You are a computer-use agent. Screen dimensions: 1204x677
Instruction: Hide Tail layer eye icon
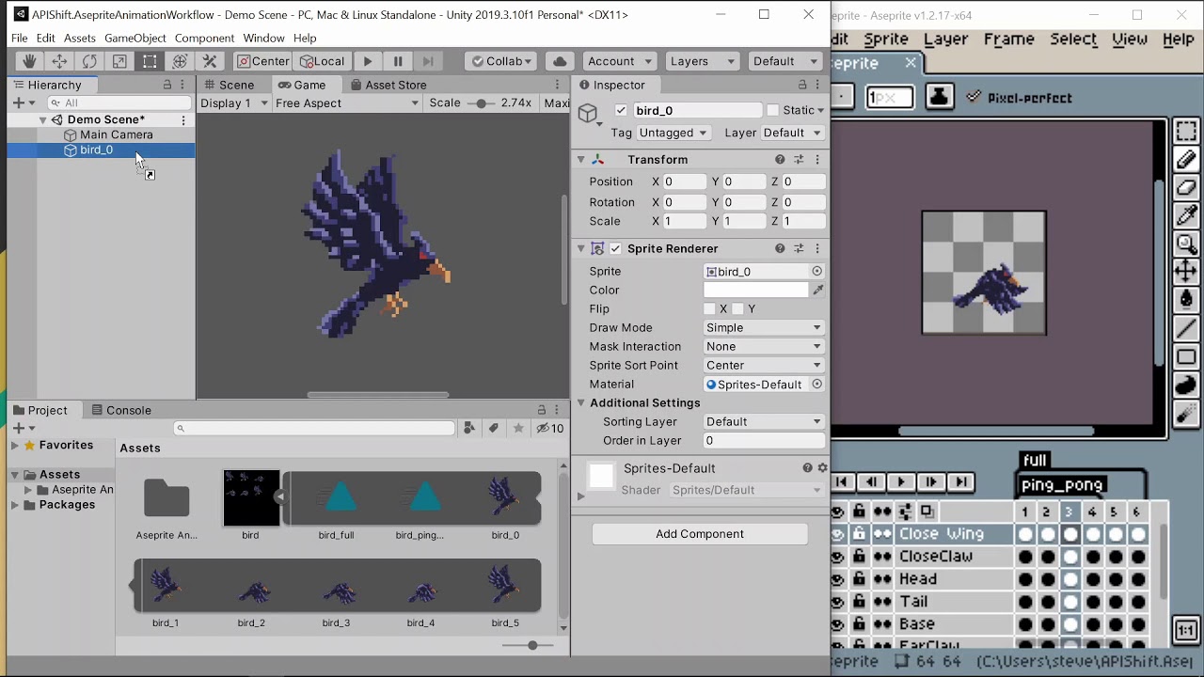(x=838, y=602)
